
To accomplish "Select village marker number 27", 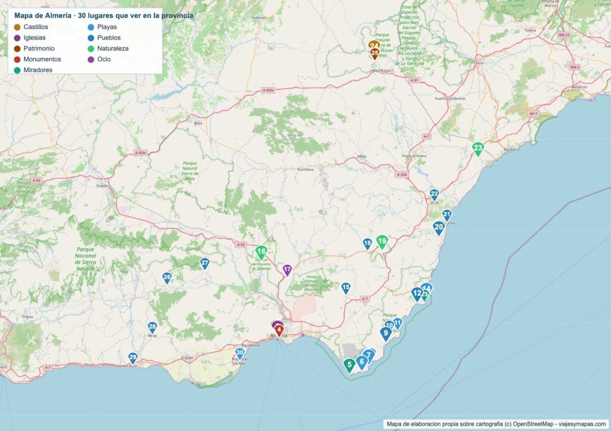I will pyautogui.click(x=205, y=263).
